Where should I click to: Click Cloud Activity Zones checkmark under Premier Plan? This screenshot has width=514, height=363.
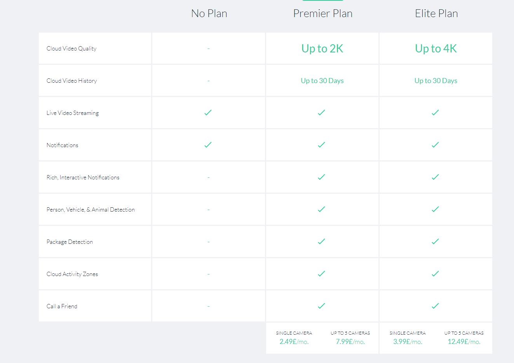coord(321,274)
